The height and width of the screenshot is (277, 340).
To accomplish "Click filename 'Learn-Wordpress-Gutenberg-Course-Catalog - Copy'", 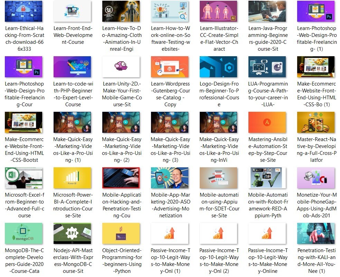I will (x=170, y=94).
